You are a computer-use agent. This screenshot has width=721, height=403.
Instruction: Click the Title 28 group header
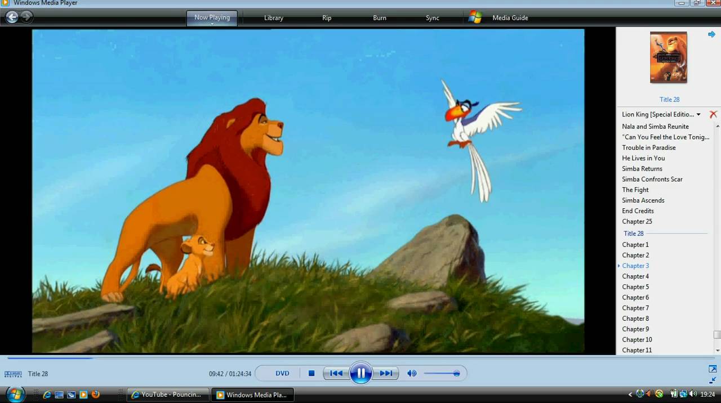pyautogui.click(x=634, y=234)
